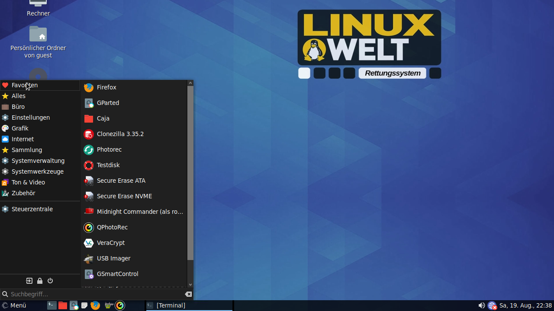Viewport: 554px width, 311px height.
Task: Start Clonezilla 3.35.2 from the menu
Action: click(120, 134)
